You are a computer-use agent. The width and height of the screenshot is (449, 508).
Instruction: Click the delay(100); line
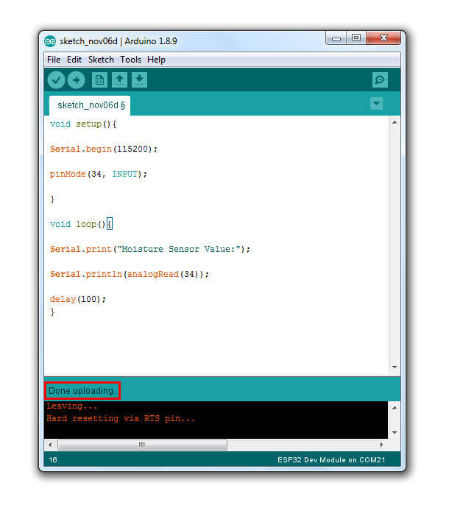(78, 299)
